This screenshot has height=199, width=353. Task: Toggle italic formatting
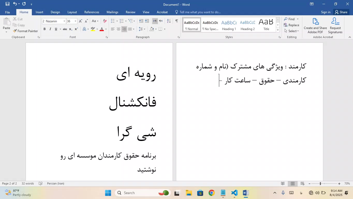pos(50,29)
